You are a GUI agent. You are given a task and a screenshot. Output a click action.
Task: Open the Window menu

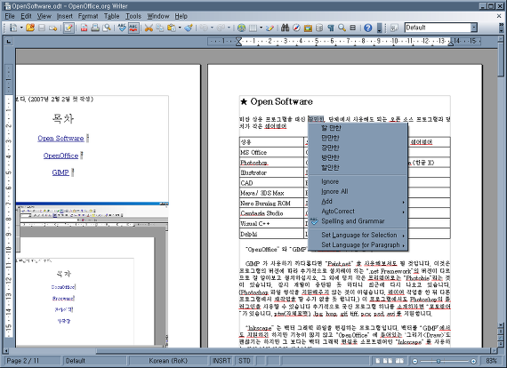point(158,16)
